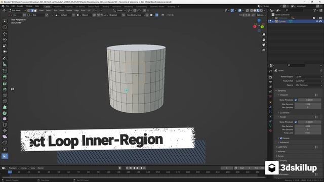Toggle Cylinder render camera icon in outliner
Image resolution: width=324 pixels, height=182 pixels.
tap(320, 21)
